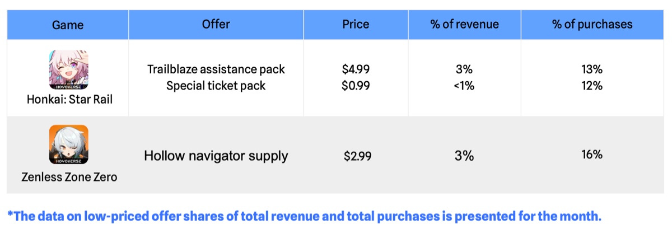Viewport: 672px width, 238px height.
Task: Click Hollow navigator supply offer
Action: point(216,156)
